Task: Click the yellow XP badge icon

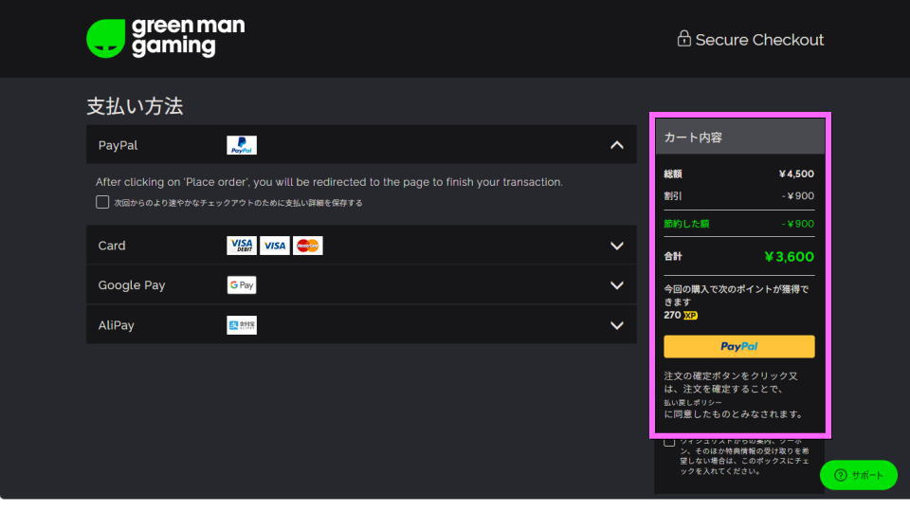Action: pyautogui.click(x=690, y=315)
